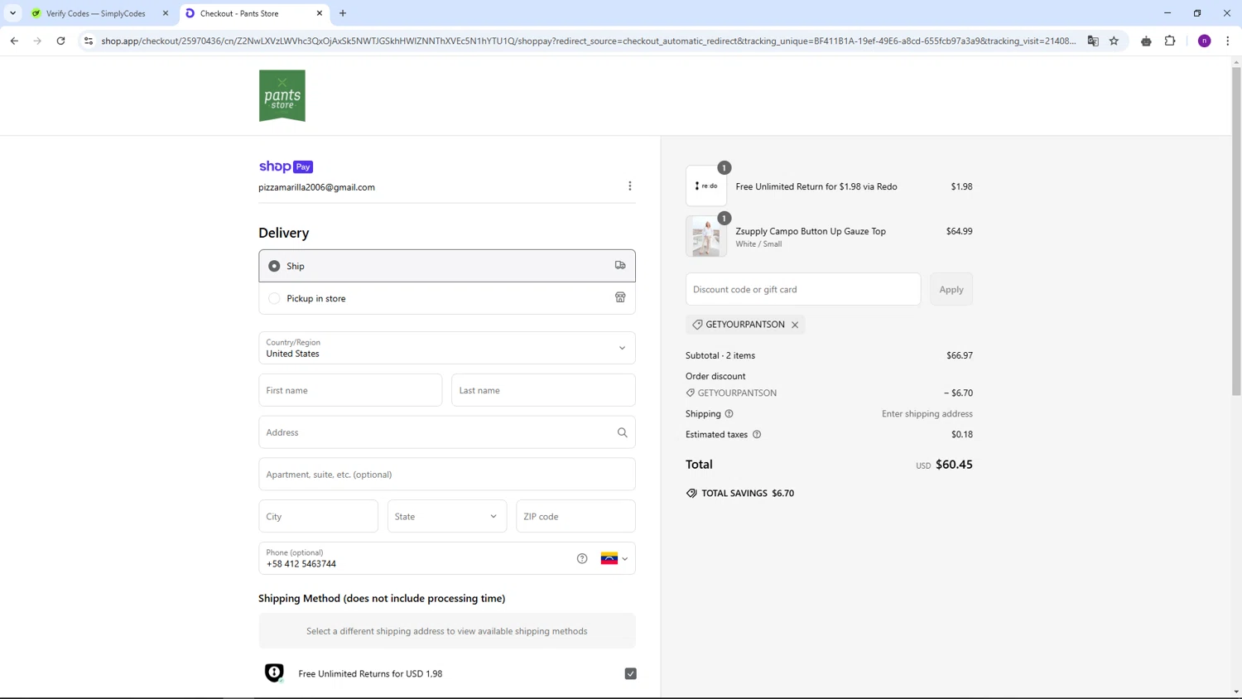Screen dimensions: 1242x699
Task: Focus the First name field
Action: (350, 390)
